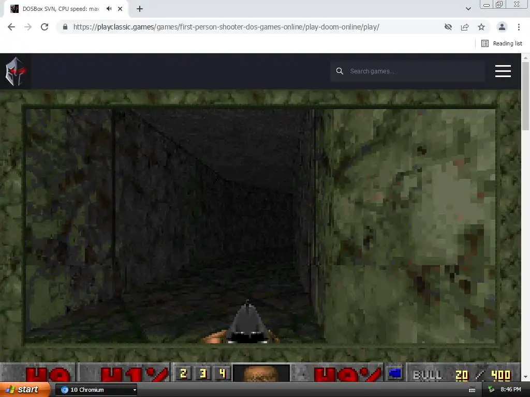Click weapon slot 4 in HUD
Screen dimensions: 530x397
[x=222, y=373]
